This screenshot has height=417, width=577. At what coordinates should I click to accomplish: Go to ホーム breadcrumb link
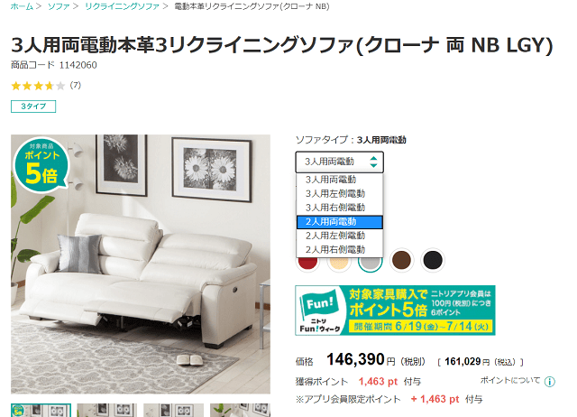(x=22, y=6)
